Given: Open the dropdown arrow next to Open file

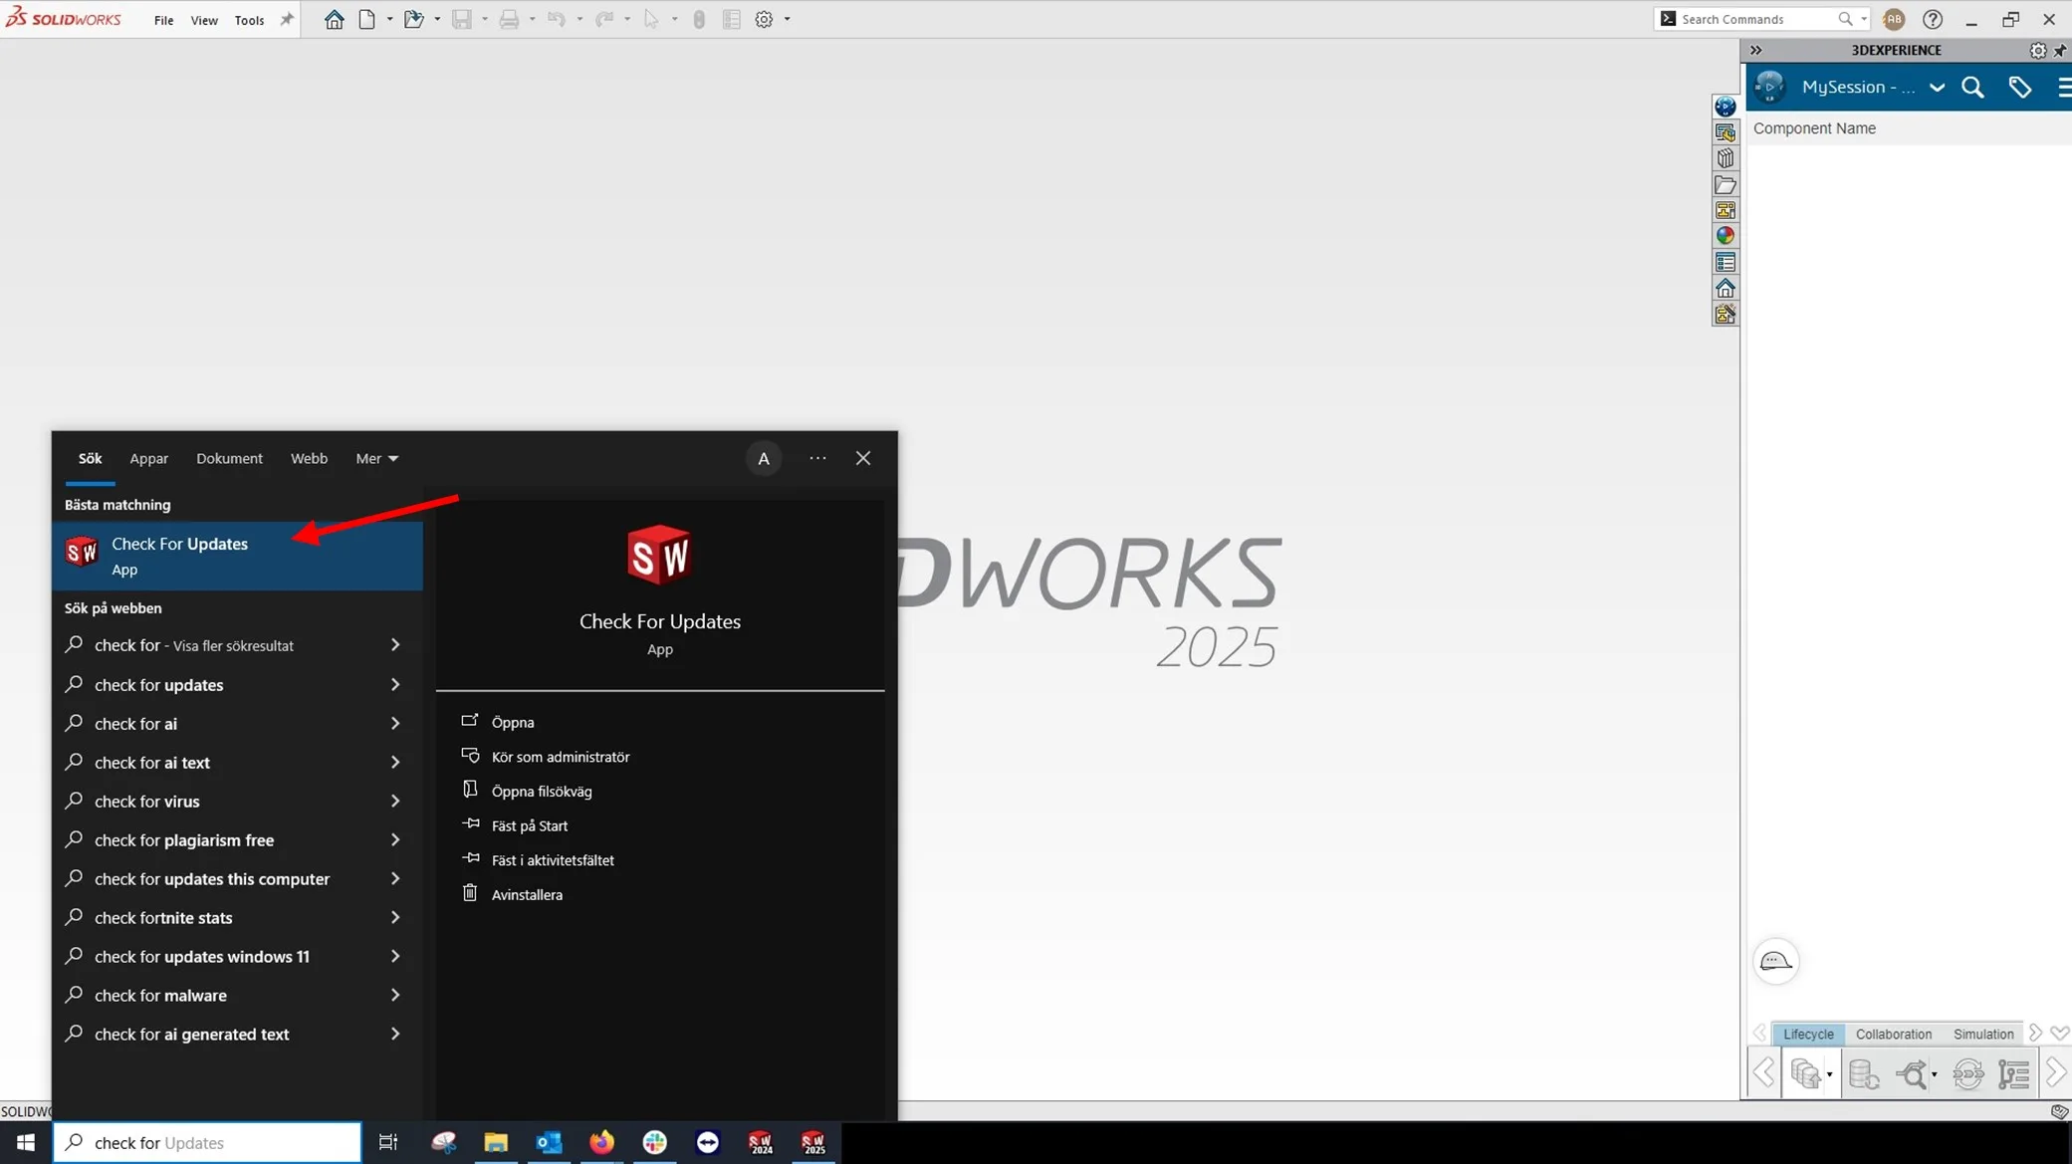Looking at the screenshot, I should (x=437, y=19).
